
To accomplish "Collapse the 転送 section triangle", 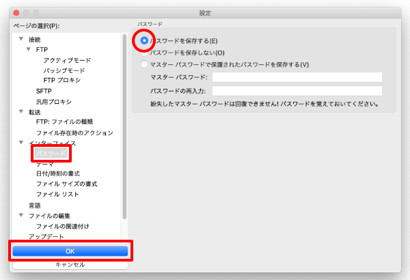I will point(21,111).
